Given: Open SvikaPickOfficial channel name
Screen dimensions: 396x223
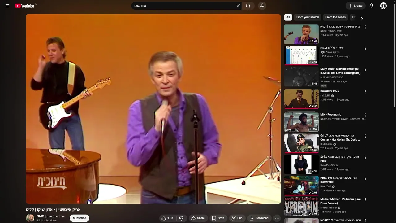Looking at the screenshot, I should click(329, 165).
